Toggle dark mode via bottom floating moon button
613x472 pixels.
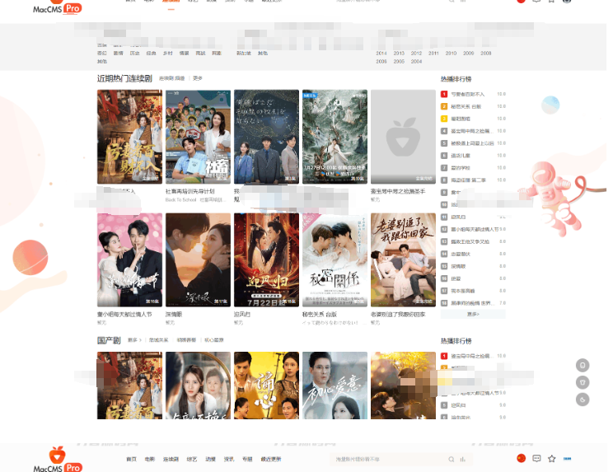point(583,400)
